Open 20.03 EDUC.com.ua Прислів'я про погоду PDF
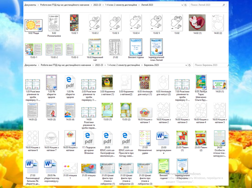The width and height of the screenshot is (252, 188). [x=126, y=138]
